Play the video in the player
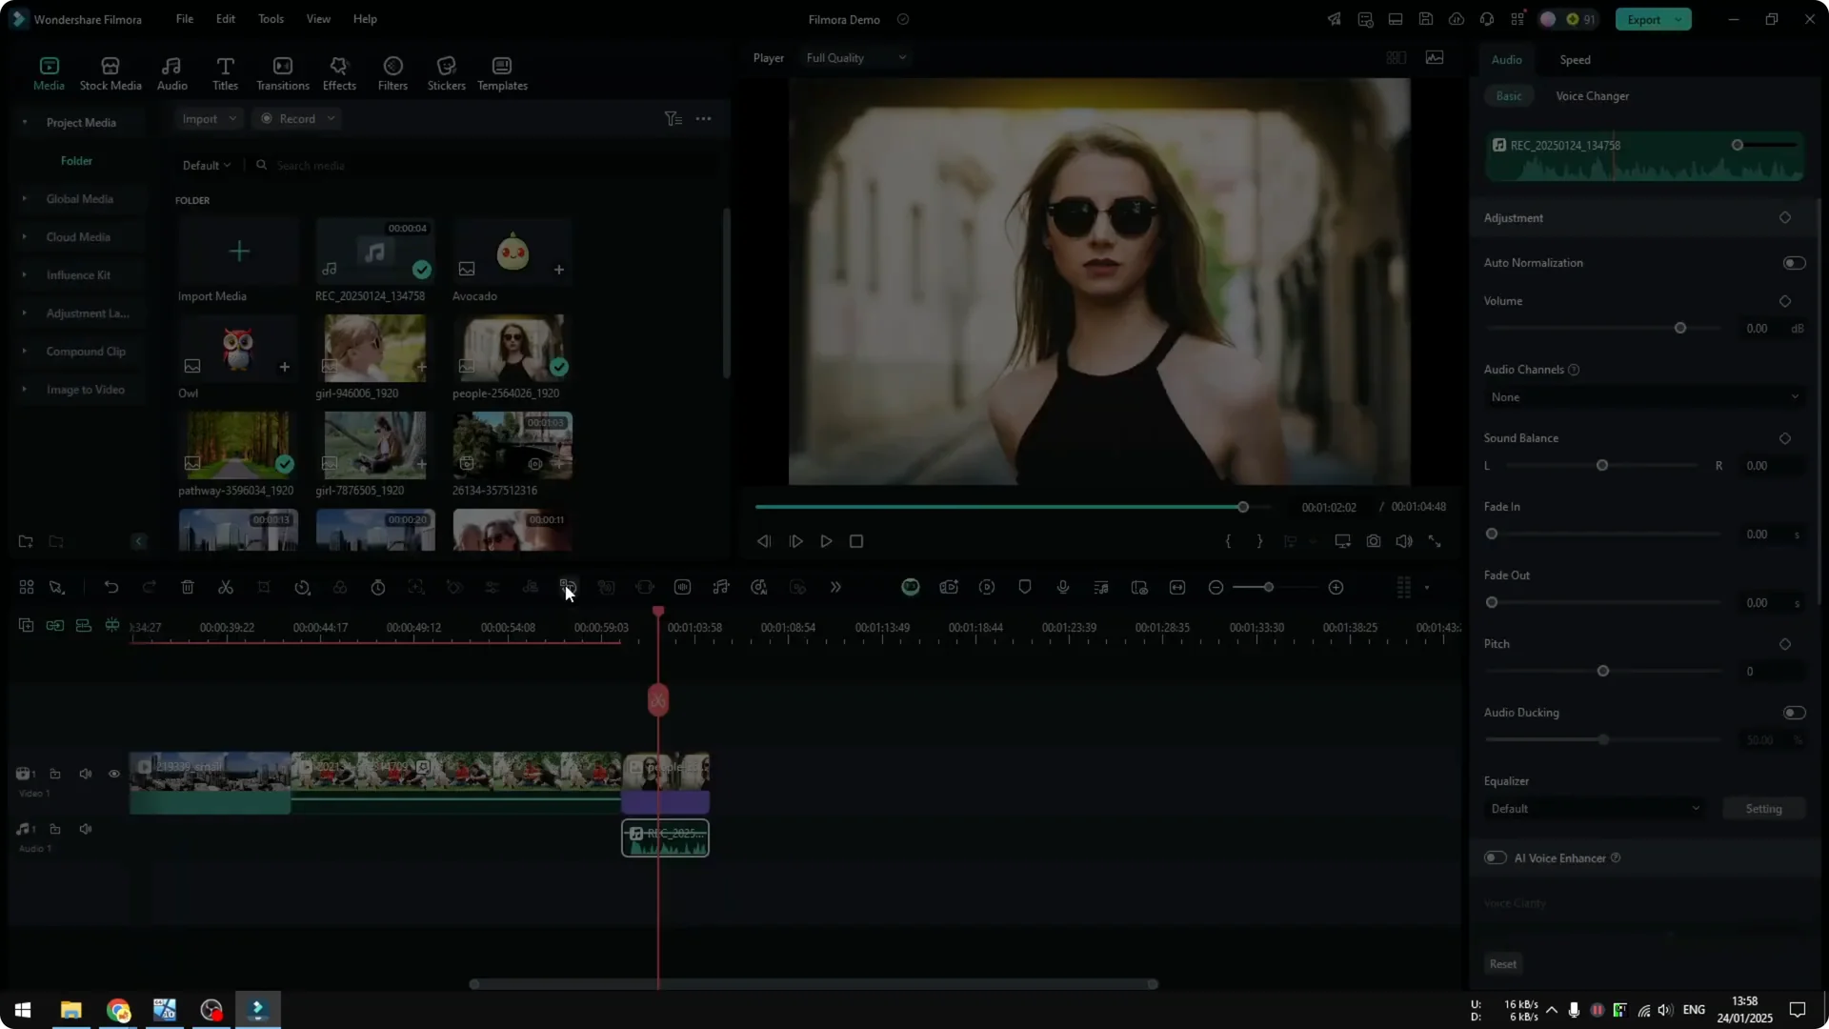Screen dimensions: 1829x1029 826,541
